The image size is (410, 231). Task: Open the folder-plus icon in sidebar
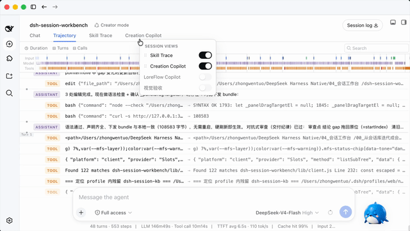[10, 76]
